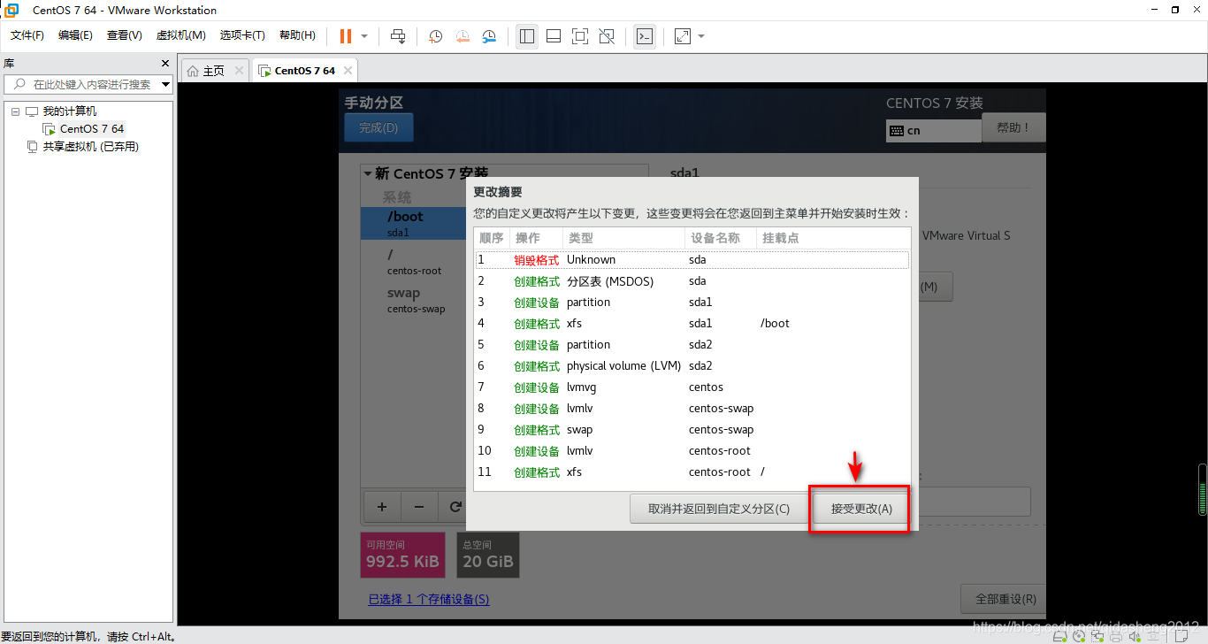Open the 文件(F) menu
Image resolution: width=1208 pixels, height=644 pixels.
click(27, 35)
